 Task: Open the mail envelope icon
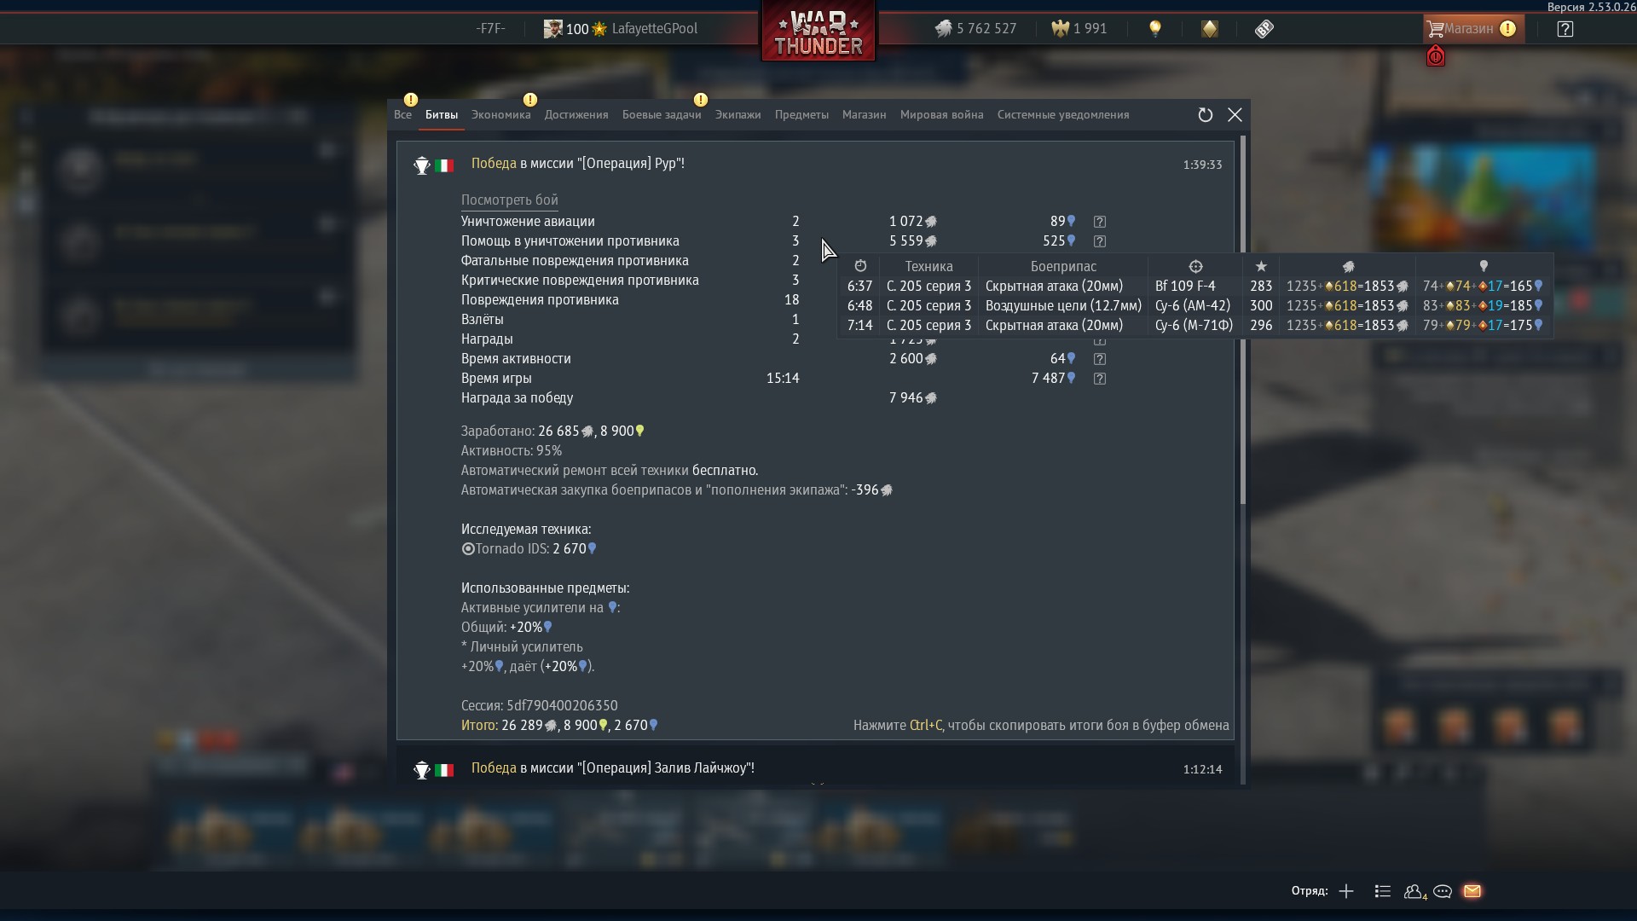pos(1472,891)
